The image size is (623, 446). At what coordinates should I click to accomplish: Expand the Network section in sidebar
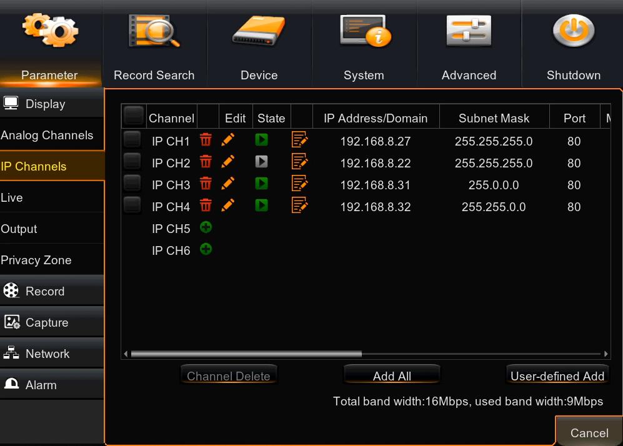52,353
